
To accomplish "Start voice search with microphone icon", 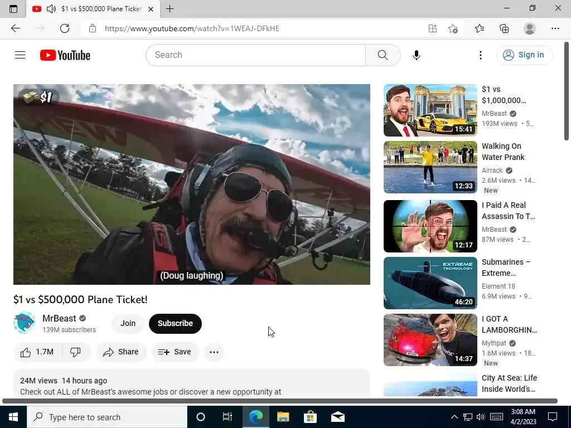I will coord(416,55).
